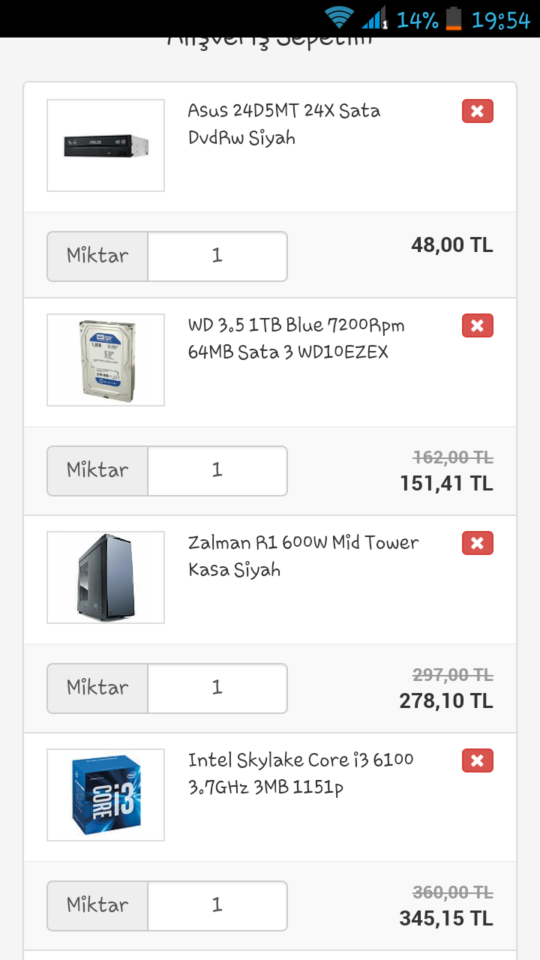Remove WD 1TB Blue drive from cart
540x960 pixels.
coord(478,325)
